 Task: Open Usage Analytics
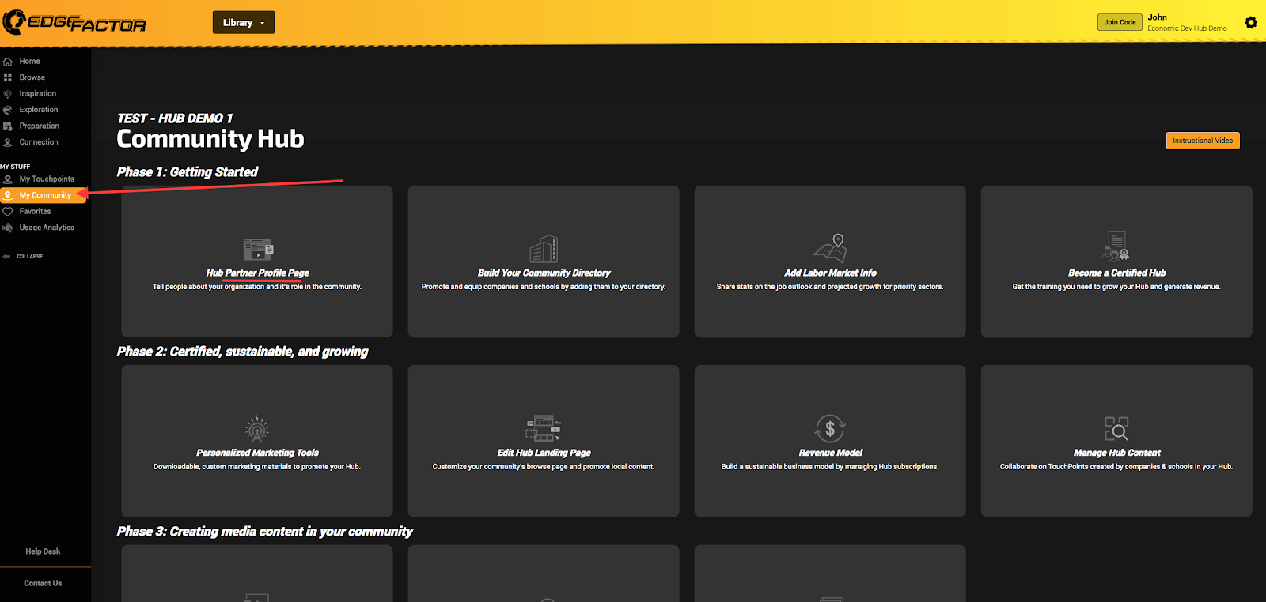[x=47, y=228]
